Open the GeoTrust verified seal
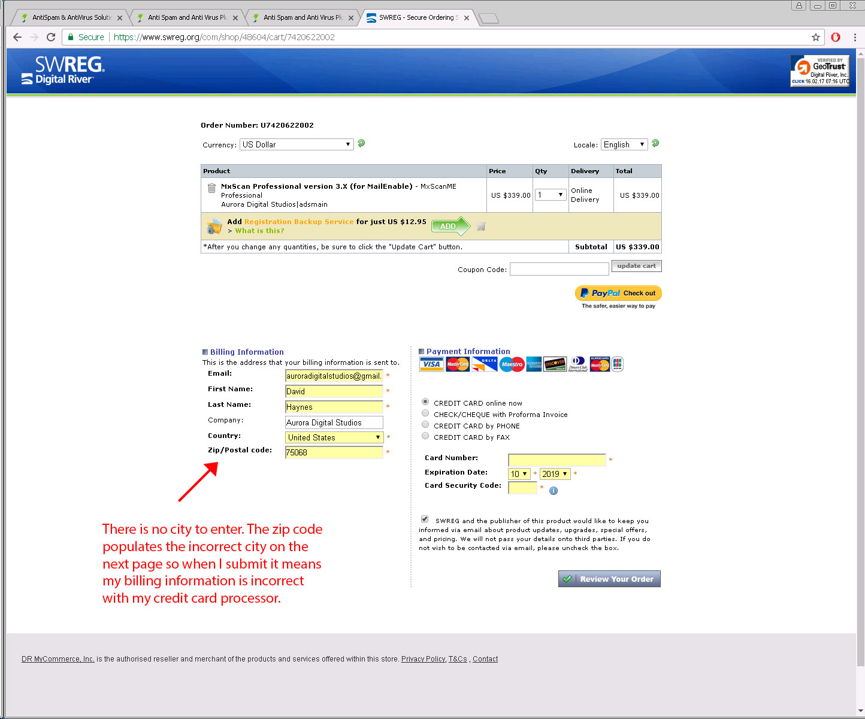The height and width of the screenshot is (719, 865). [x=820, y=71]
